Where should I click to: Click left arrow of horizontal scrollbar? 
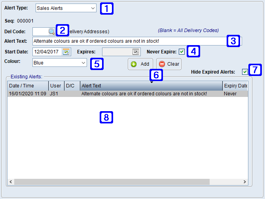tap(11, 182)
